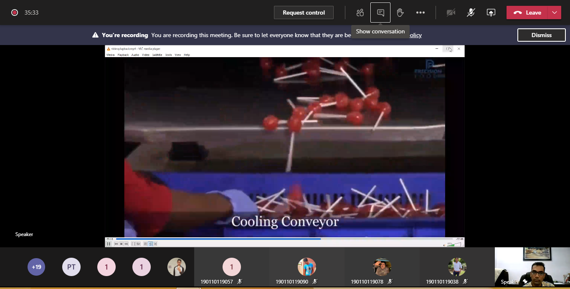Leave the meeting
Image resolution: width=570 pixels, height=289 pixels.
[527, 13]
